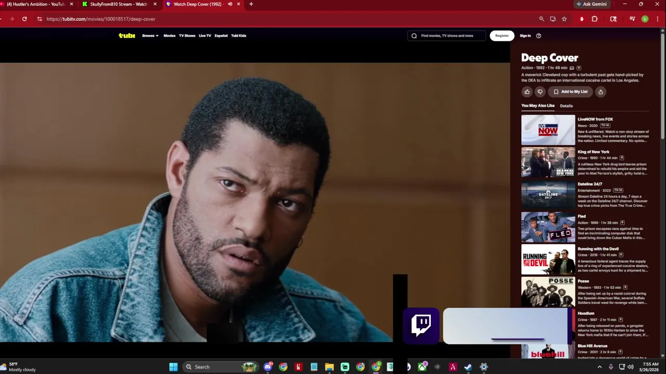The image size is (666, 374).
Task: Click the install app icon in address bar
Action: coord(553,19)
